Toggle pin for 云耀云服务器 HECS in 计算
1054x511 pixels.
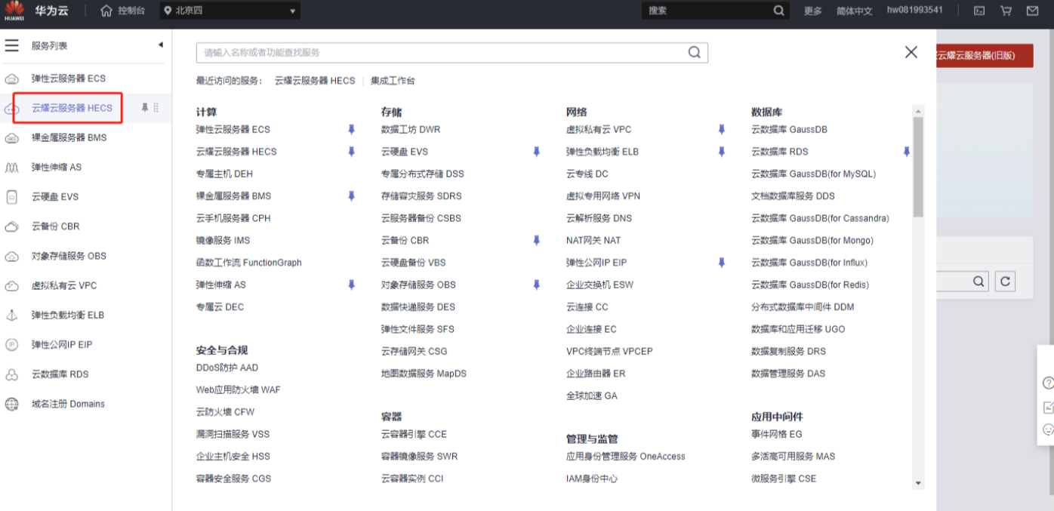pyautogui.click(x=351, y=152)
